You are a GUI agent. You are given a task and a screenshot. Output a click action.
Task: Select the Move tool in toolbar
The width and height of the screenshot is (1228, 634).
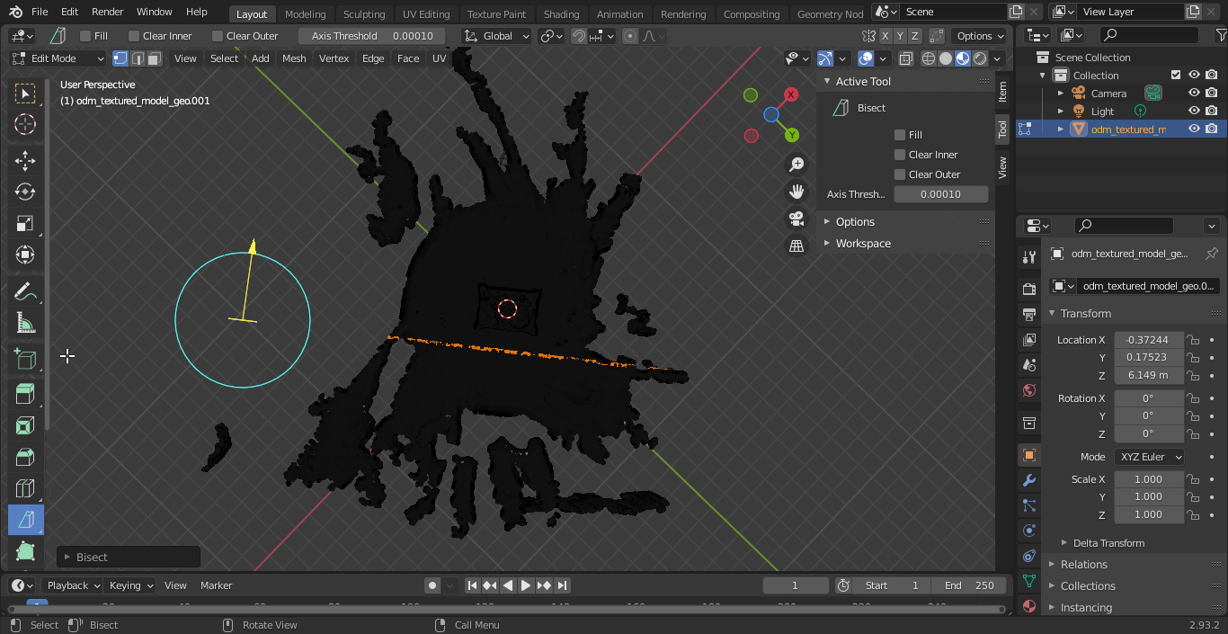(25, 161)
